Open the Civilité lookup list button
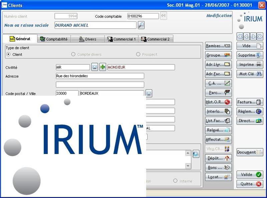The image size is (267, 198). 95,67
